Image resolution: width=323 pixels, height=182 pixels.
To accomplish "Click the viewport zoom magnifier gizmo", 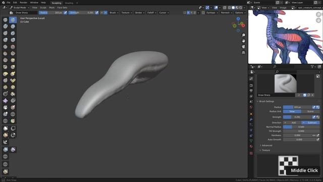I will coord(243,35).
